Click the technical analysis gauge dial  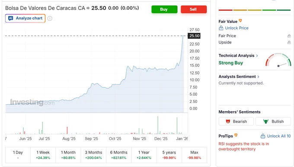[x=278, y=60]
